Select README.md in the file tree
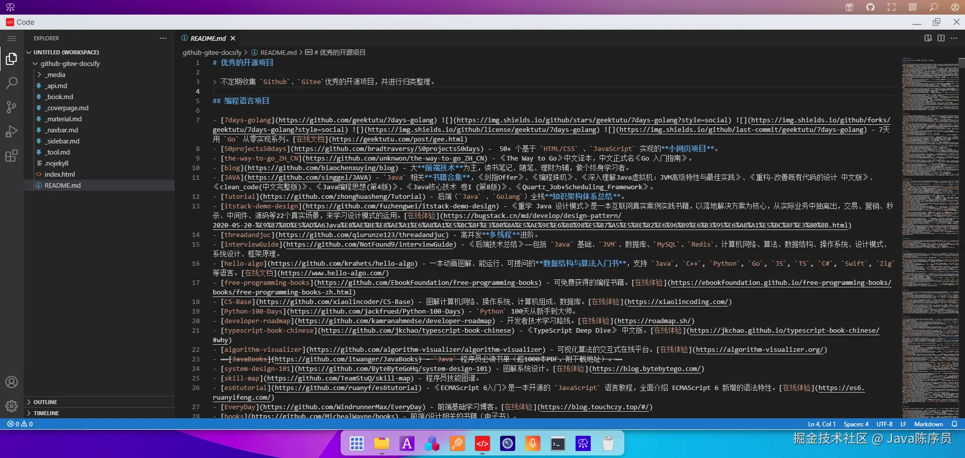Viewport: 965px width, 458px height. [x=100, y=185]
